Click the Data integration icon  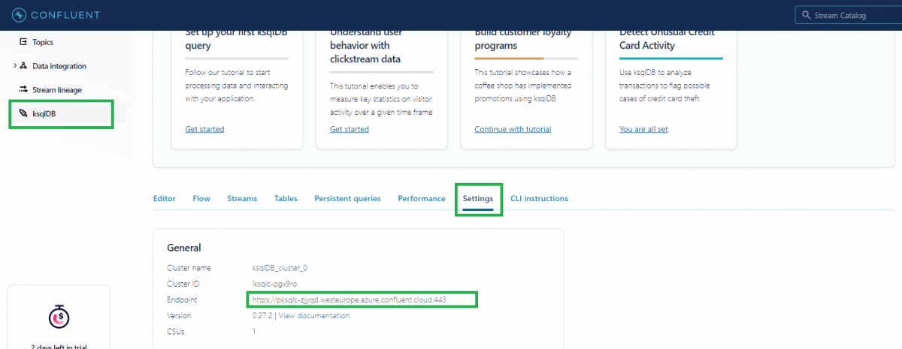pos(24,66)
